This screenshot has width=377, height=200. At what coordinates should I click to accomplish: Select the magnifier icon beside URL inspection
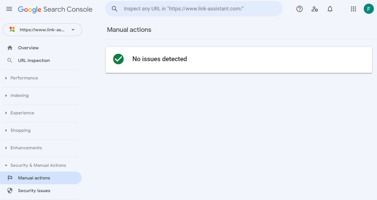point(10,60)
